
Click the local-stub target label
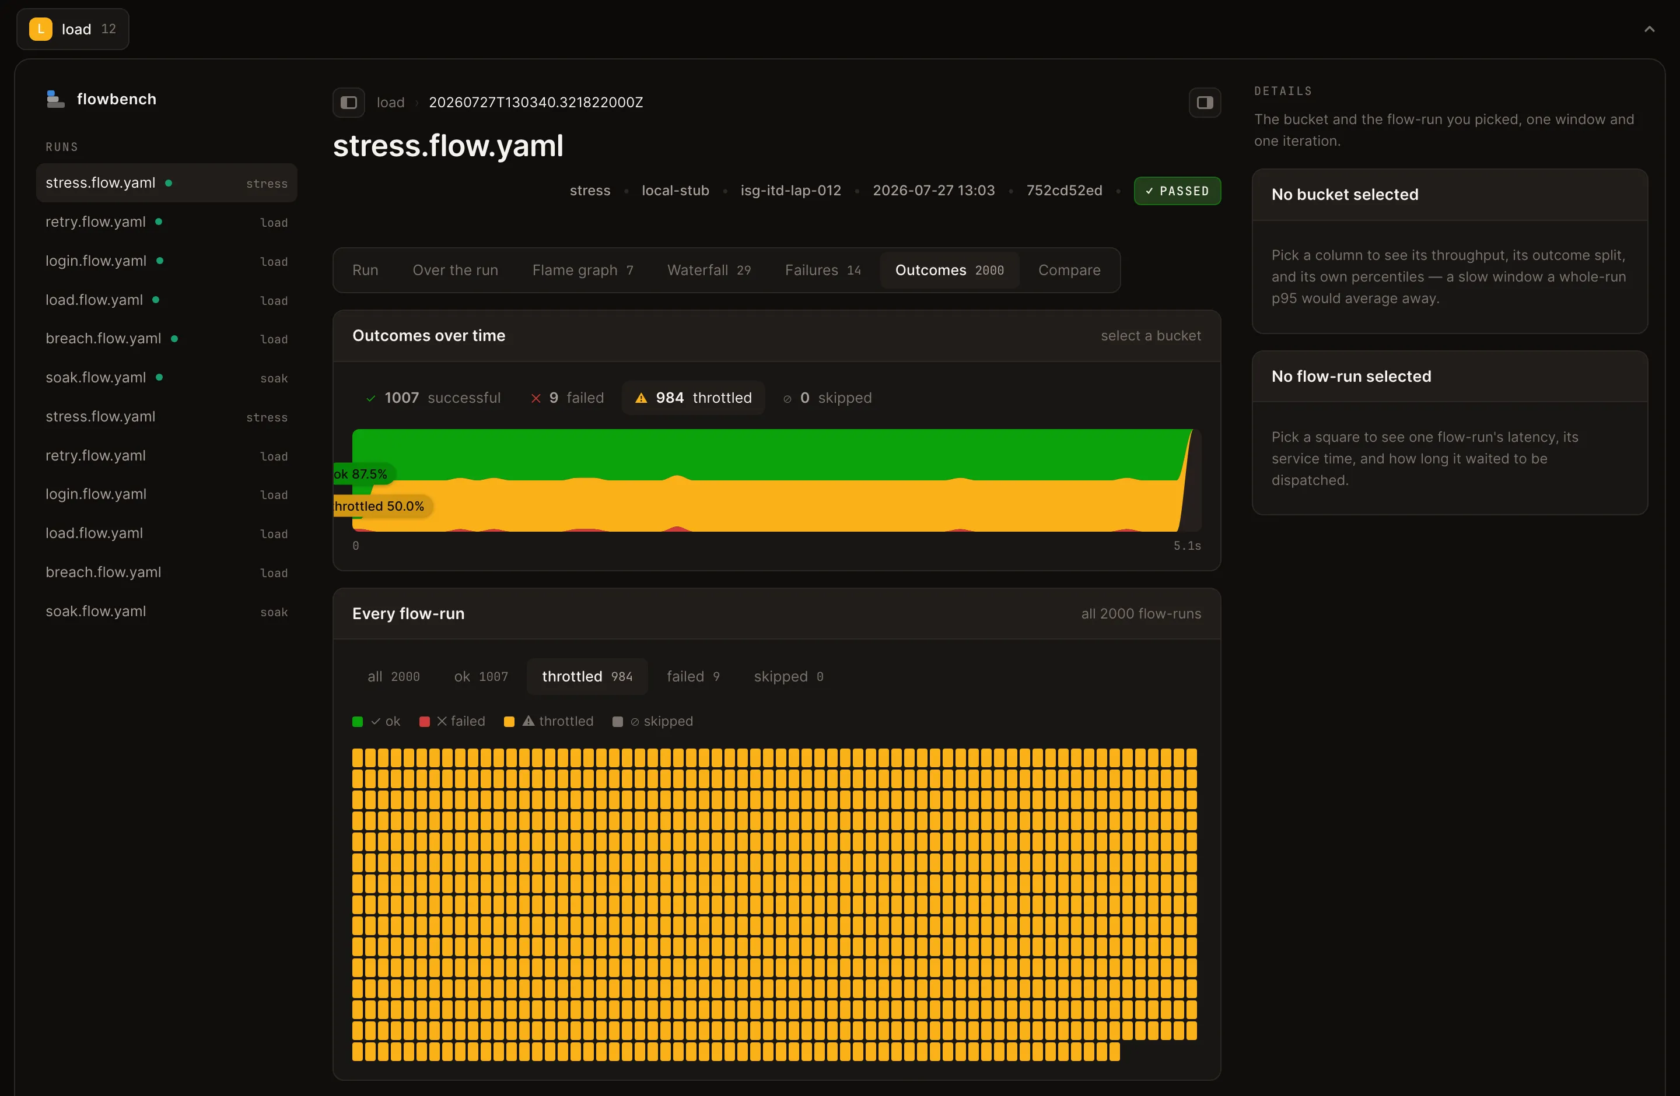click(675, 191)
